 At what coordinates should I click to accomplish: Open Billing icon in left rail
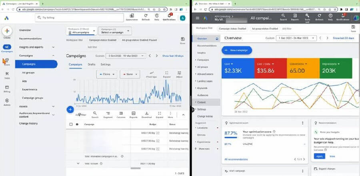7,87
